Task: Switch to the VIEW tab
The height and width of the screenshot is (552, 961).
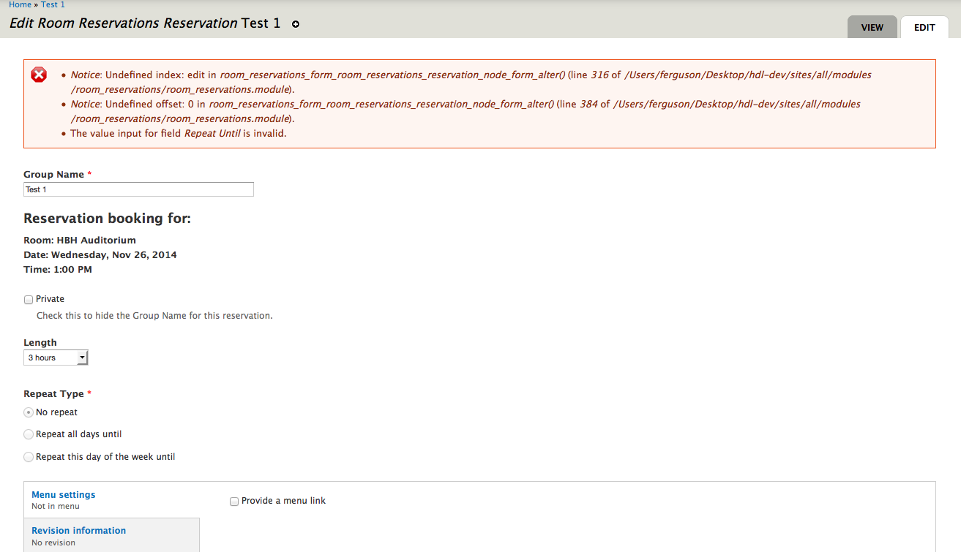Action: pos(872,27)
